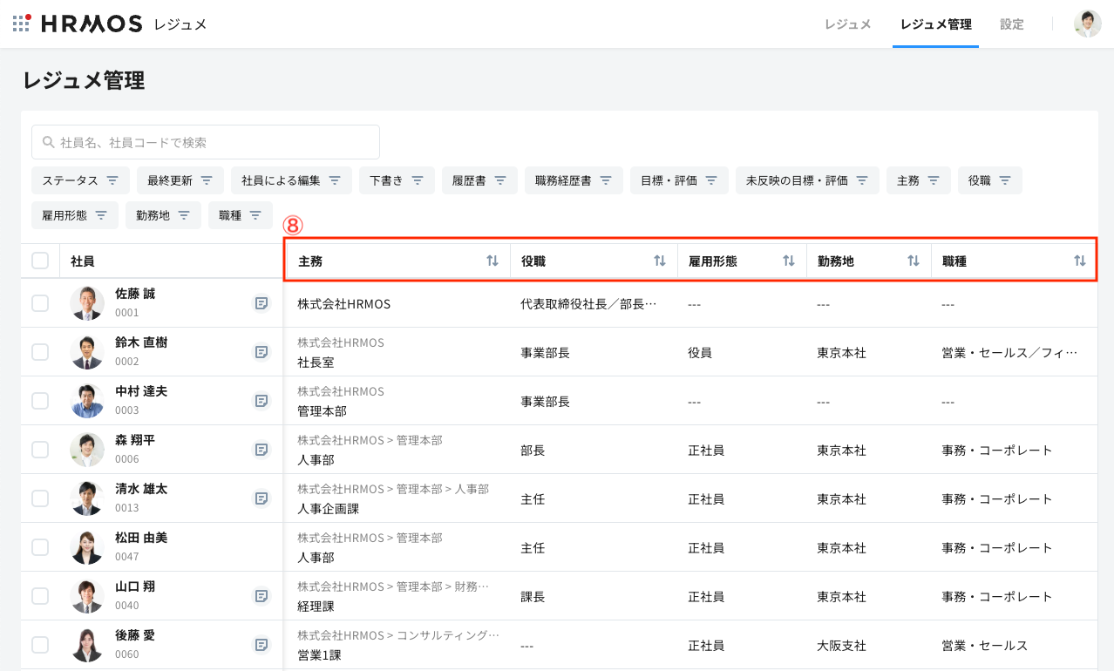This screenshot has width=1114, height=671.
Task: Switch to the レジュメ tab
Action: pos(847,24)
